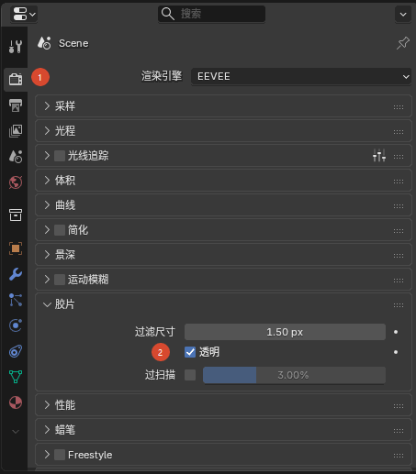Open the World properties tab
This screenshot has height=474, width=416.
coord(16,182)
